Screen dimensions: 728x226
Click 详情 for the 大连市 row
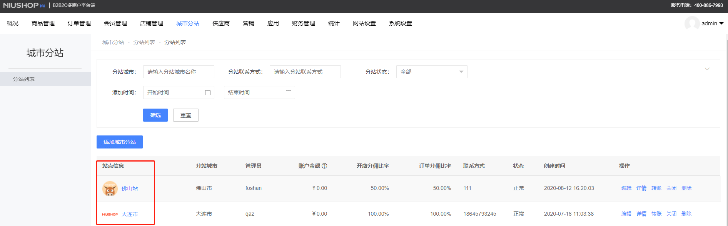(641, 214)
